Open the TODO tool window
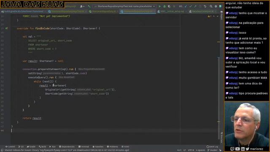Image resolution: width=270 pixels, height=152 pixels. pos(125,147)
